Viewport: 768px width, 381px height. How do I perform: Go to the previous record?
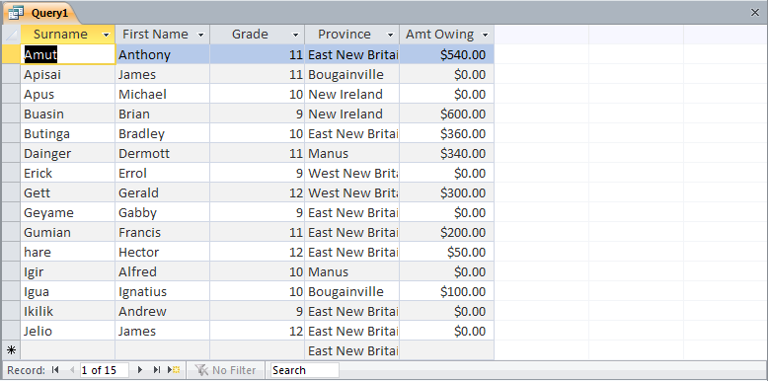point(72,370)
